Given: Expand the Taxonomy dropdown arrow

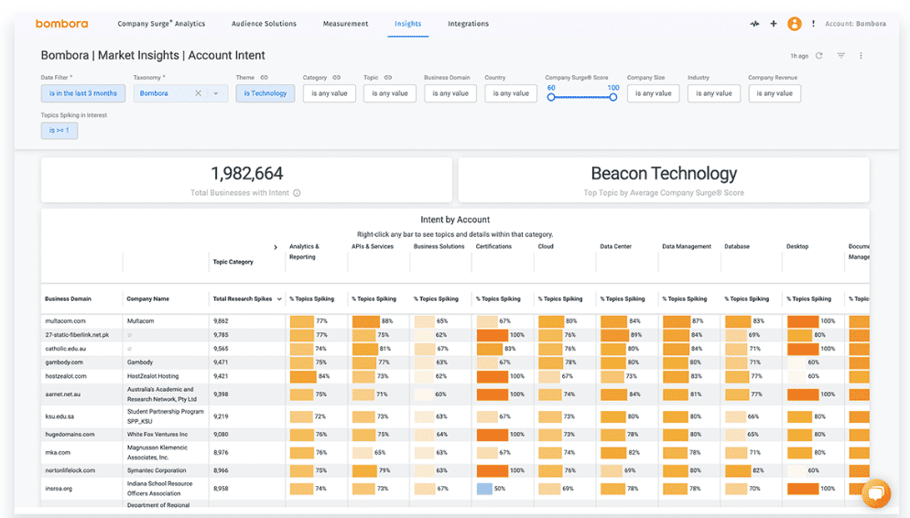Looking at the screenshot, I should click(x=216, y=93).
